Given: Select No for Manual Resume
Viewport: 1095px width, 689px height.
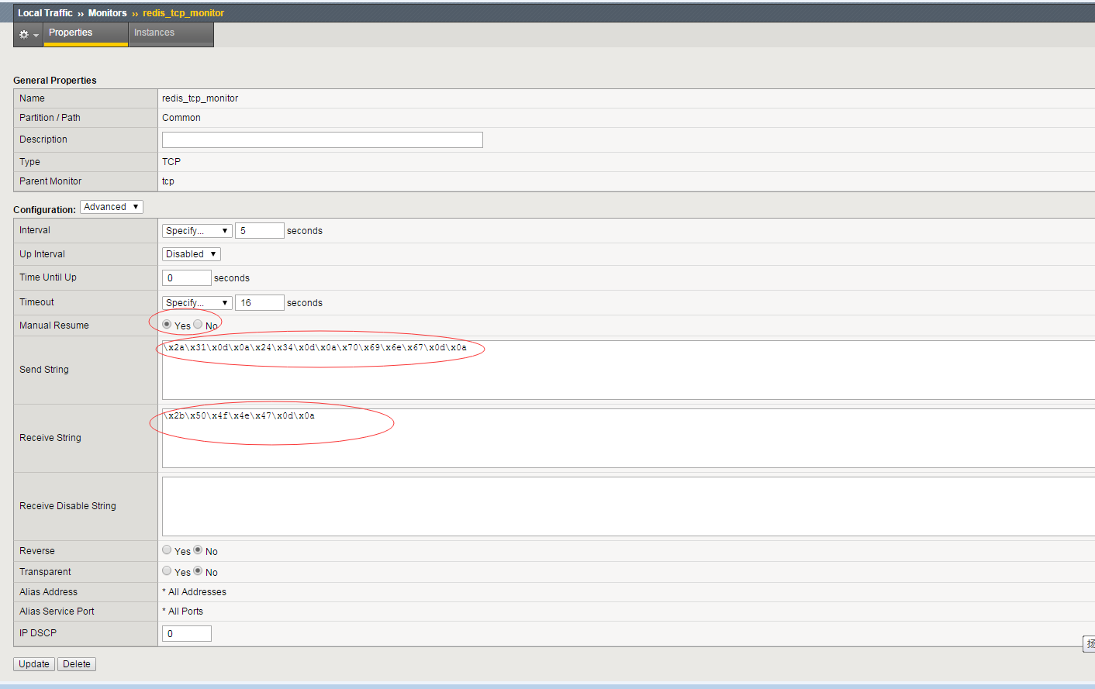Looking at the screenshot, I should pyautogui.click(x=198, y=325).
